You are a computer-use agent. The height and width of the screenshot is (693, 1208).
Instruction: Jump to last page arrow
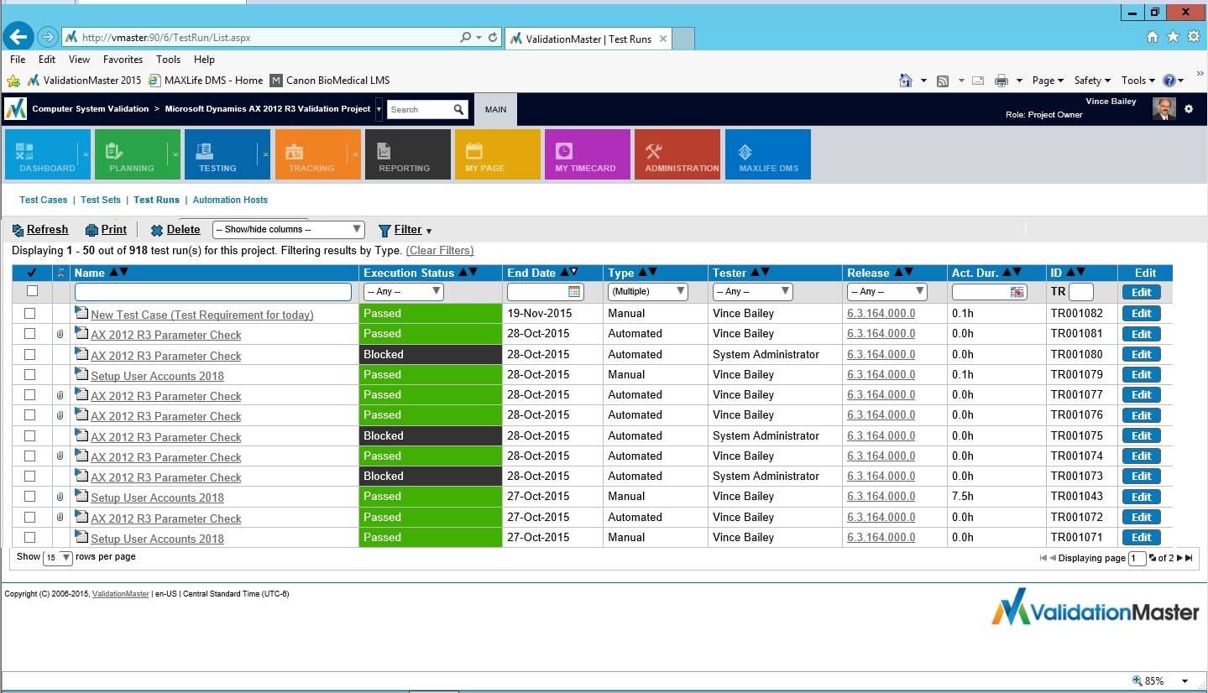[x=1189, y=558]
